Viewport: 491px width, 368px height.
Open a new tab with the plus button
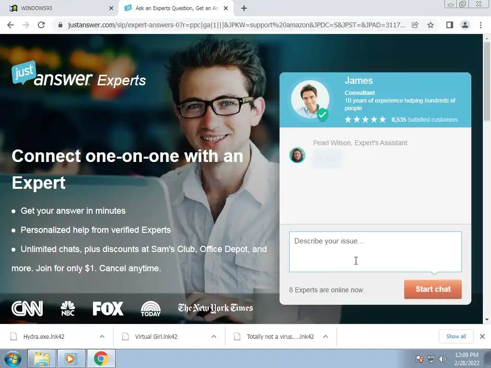[x=244, y=9]
